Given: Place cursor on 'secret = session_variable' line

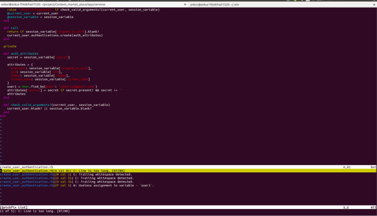Looking at the screenshot, I should 38,57.
